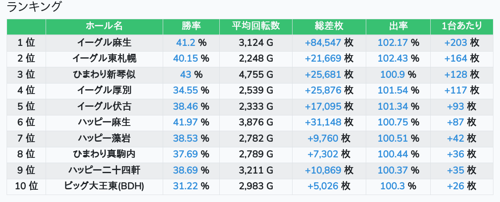Screen dimensions: 500x202
Task: Click the 41.2 win rate value
Action: (186, 42)
